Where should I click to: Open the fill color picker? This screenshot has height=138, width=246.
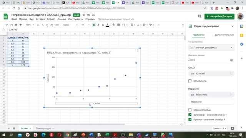[x=114, y=25]
